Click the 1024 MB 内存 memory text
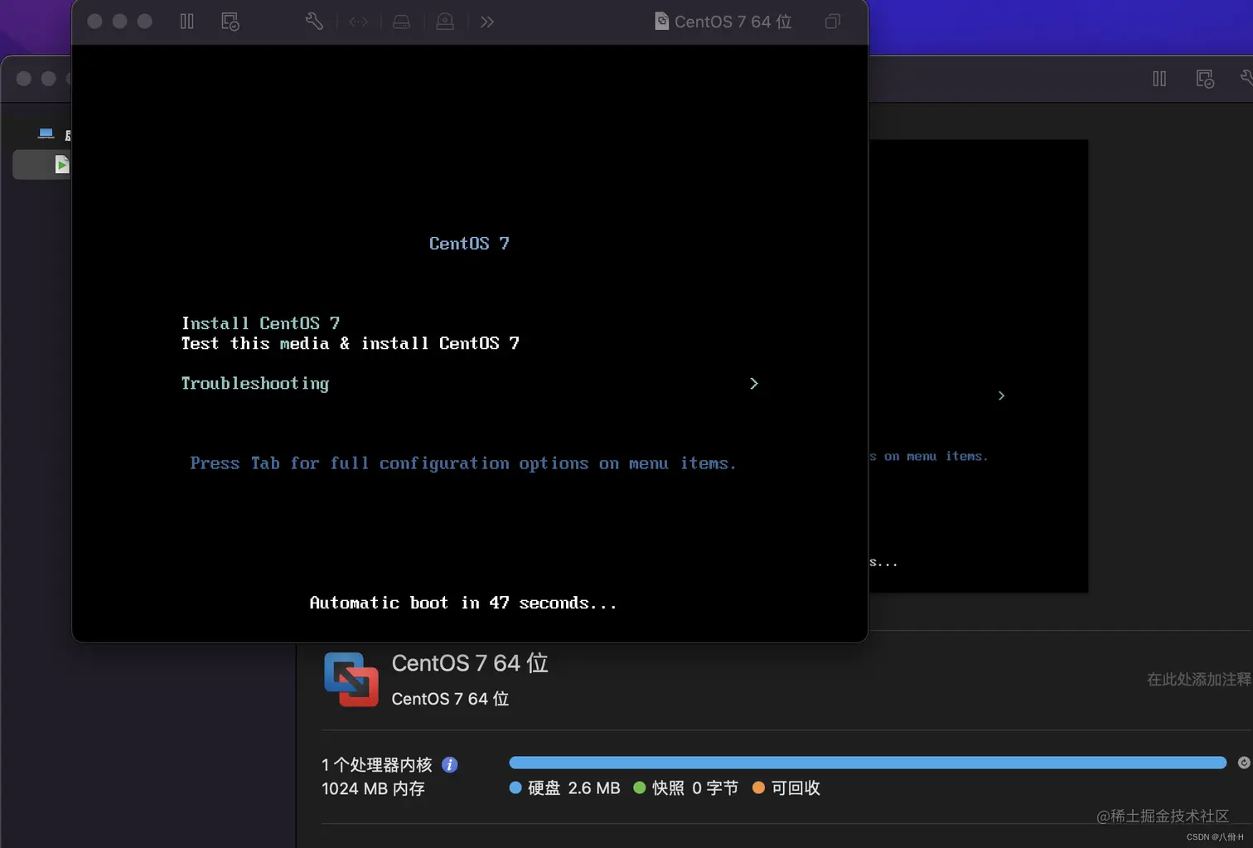The width and height of the screenshot is (1253, 848). pyautogui.click(x=373, y=788)
